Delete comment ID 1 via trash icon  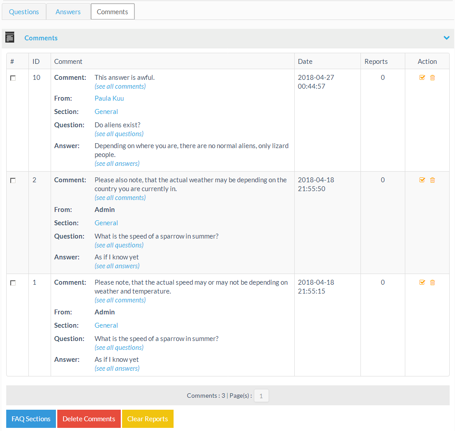(432, 282)
